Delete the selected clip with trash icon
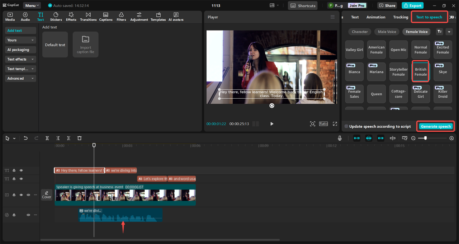The width and height of the screenshot is (459, 244). tap(80, 138)
